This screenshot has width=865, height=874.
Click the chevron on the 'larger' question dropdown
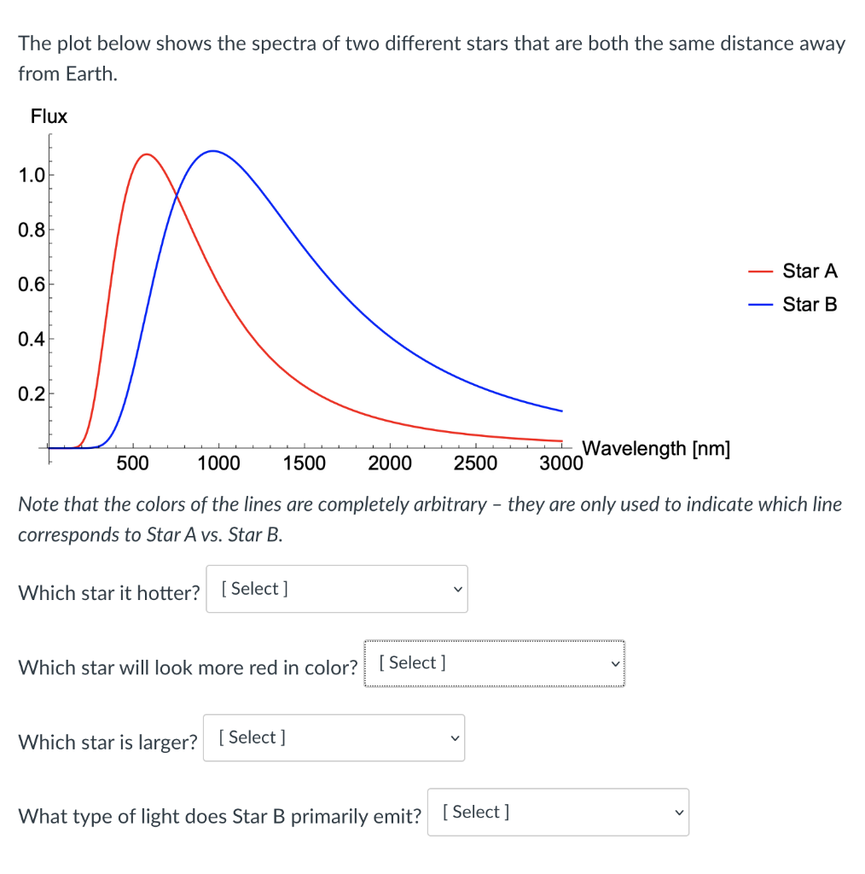pyautogui.click(x=455, y=737)
